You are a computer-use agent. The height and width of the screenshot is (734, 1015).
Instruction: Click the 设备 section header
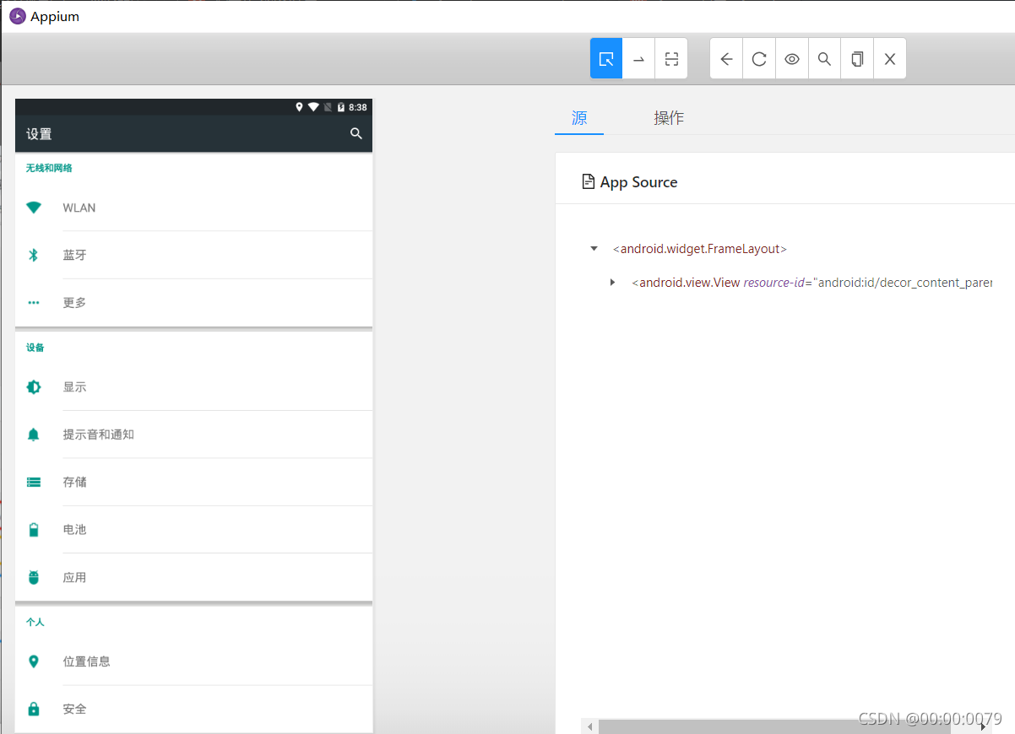point(35,348)
